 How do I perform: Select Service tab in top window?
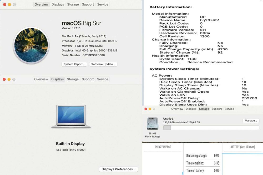tap(103, 4)
